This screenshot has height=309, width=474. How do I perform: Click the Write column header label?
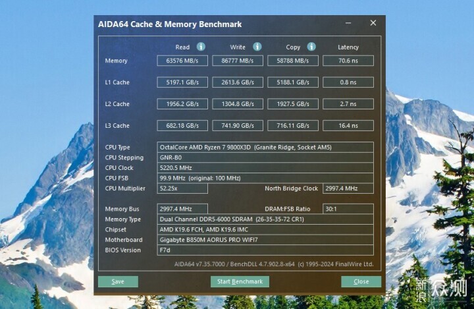[238, 47]
